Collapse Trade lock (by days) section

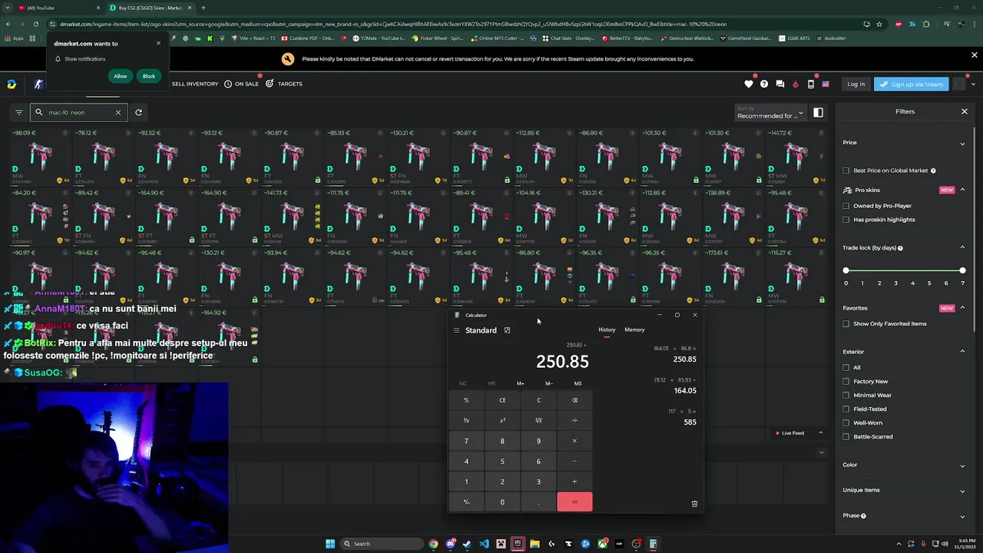coord(962,247)
